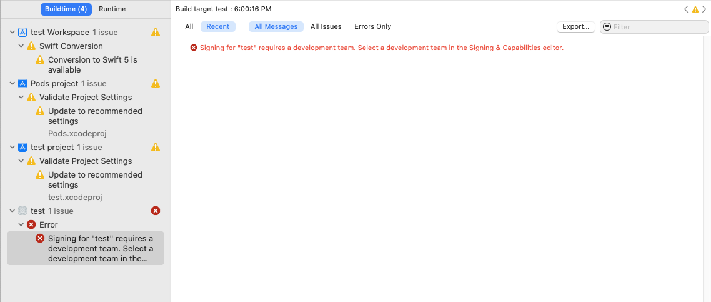Click the Export... button
The height and width of the screenshot is (302, 711).
tap(576, 27)
